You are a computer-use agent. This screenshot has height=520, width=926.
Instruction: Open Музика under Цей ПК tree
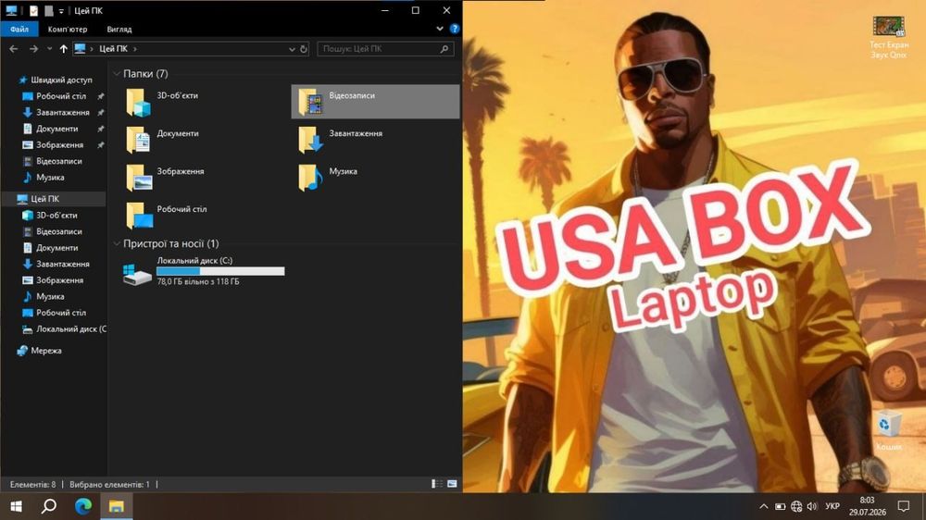[50, 296]
